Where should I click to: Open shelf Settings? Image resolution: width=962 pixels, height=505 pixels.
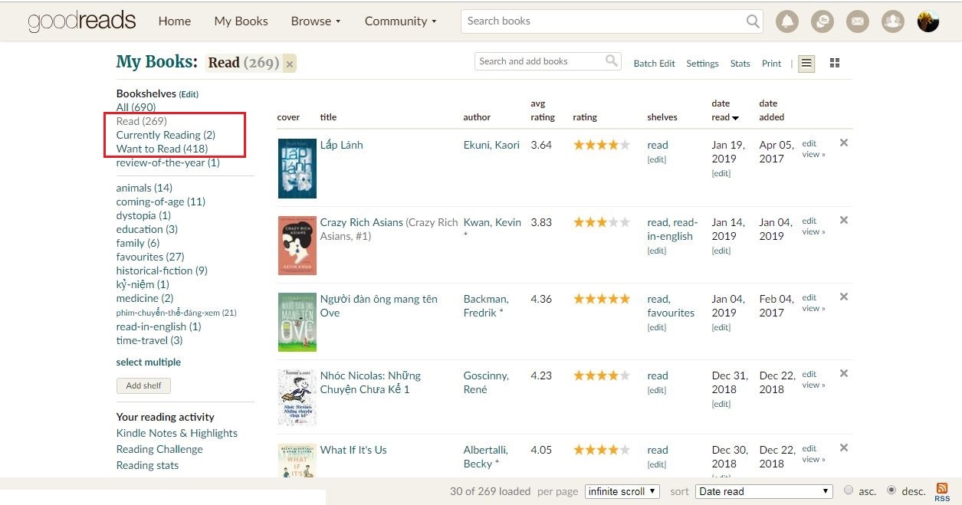pyautogui.click(x=702, y=64)
